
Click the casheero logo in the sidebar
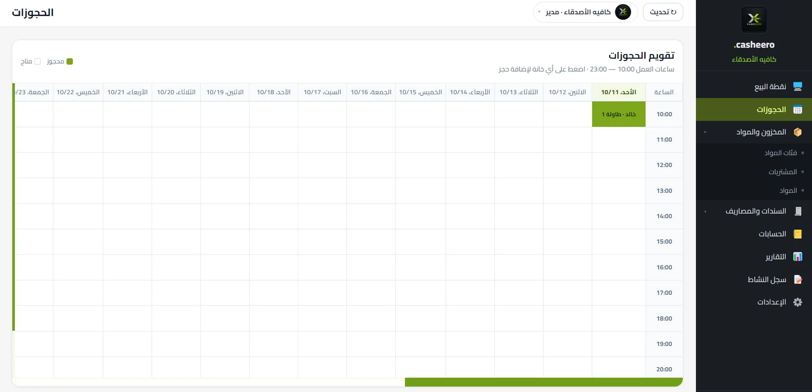click(x=754, y=19)
